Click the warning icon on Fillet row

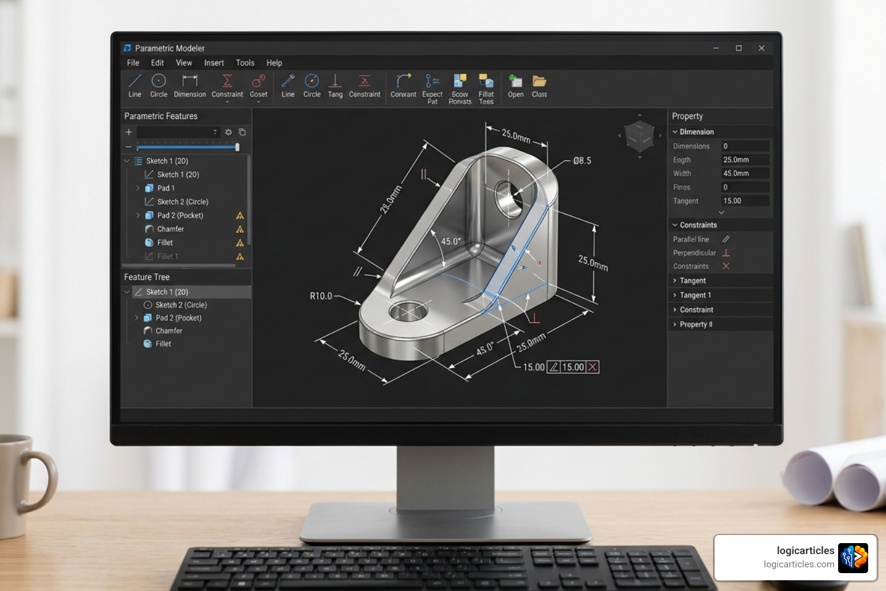pos(240,243)
